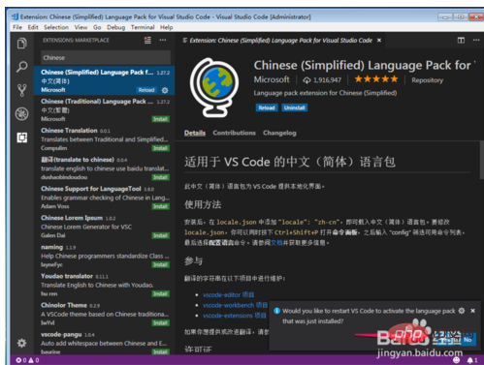Click the five star rating
Viewport: 484px width, 365px height.
(376, 79)
